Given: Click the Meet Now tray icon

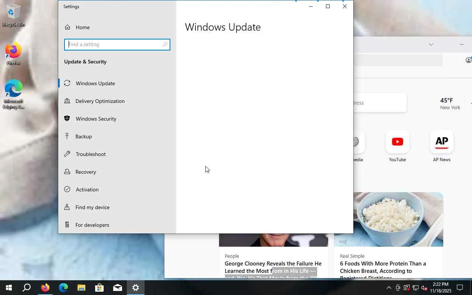Looking at the screenshot, I should click(x=398, y=288).
